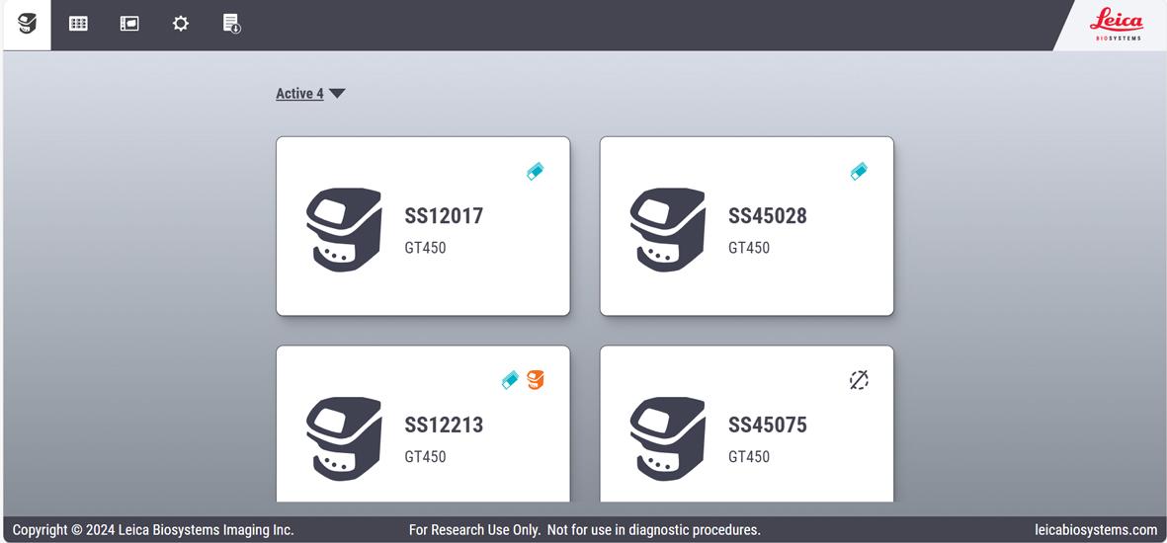Image resolution: width=1167 pixels, height=543 pixels.
Task: Click the Copyright 2024 Leica Biosystems text
Action: (153, 530)
